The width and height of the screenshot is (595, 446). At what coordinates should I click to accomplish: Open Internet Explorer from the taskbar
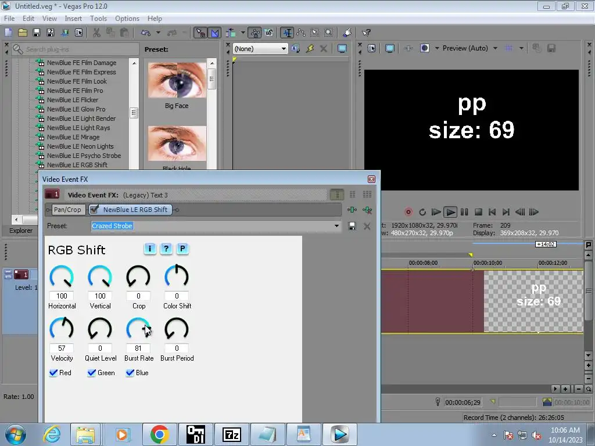coord(52,434)
